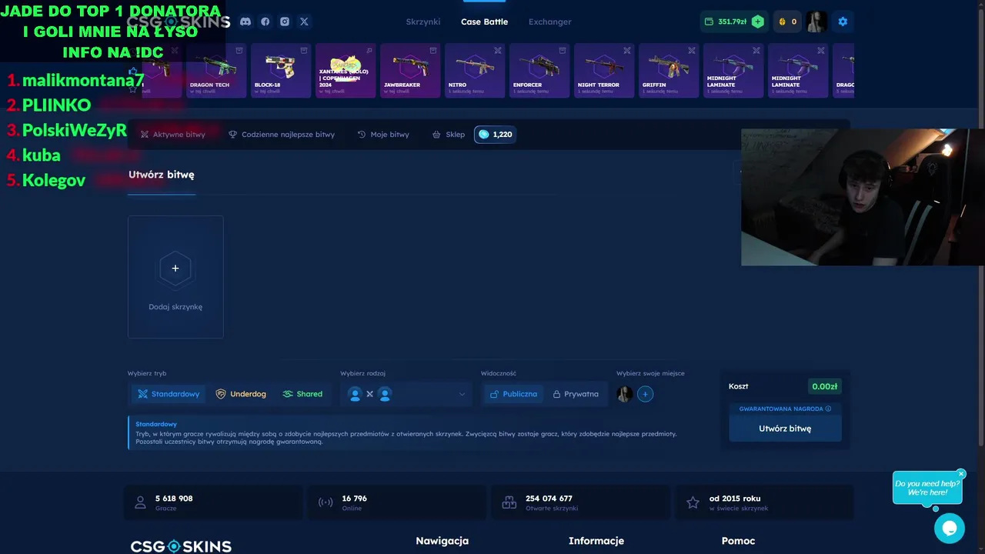Open the user profile avatar in header

pyautogui.click(x=816, y=22)
